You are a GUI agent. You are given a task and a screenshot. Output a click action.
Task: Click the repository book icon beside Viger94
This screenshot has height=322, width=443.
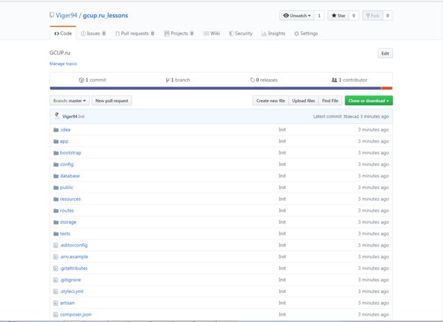52,15
